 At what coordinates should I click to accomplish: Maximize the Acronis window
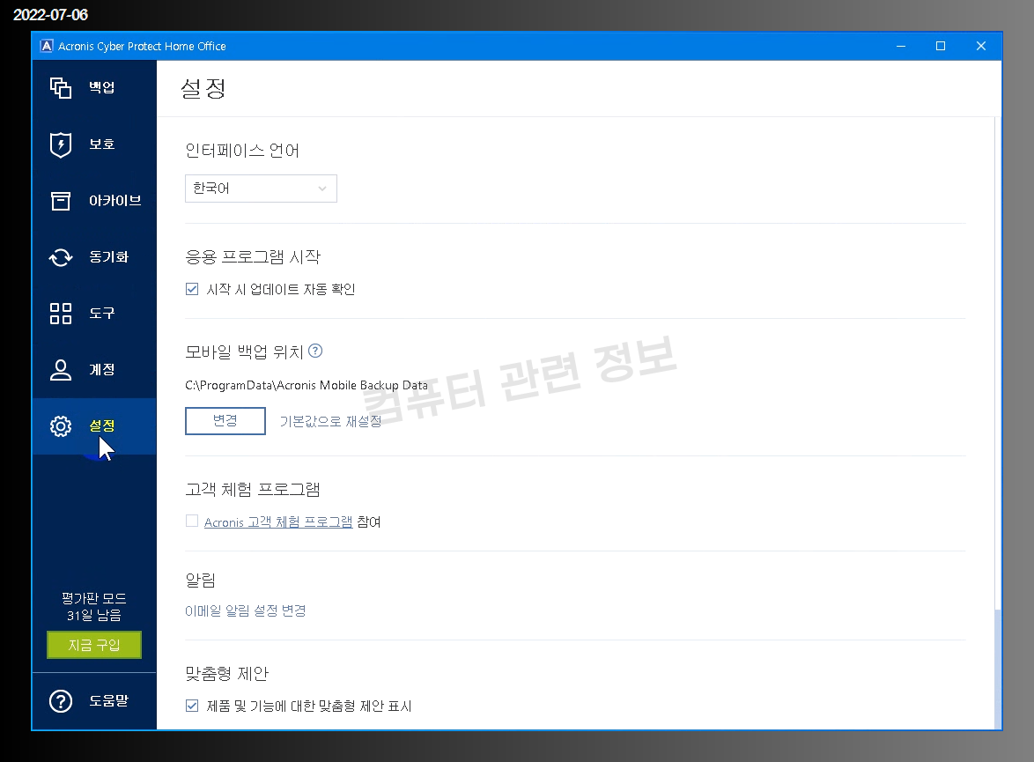pos(941,46)
